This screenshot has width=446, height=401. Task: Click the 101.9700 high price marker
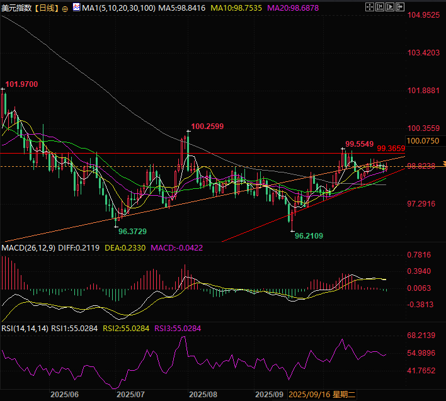coord(21,84)
